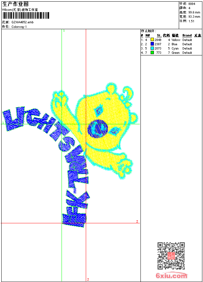Click 'Default' brand in the Yellow row
203x282 pixels.
tap(187, 40)
